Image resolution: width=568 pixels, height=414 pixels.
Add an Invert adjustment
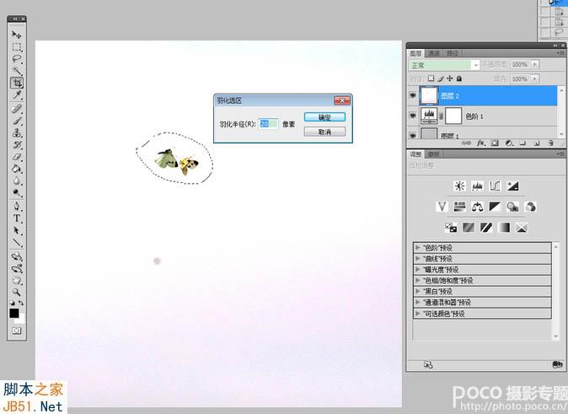point(451,228)
